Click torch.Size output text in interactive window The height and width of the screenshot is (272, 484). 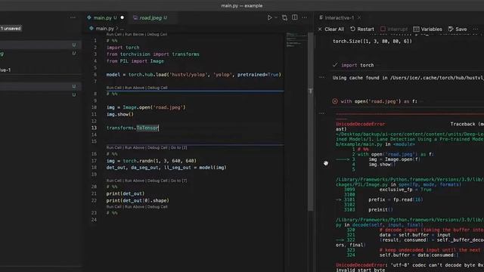tap(372, 41)
